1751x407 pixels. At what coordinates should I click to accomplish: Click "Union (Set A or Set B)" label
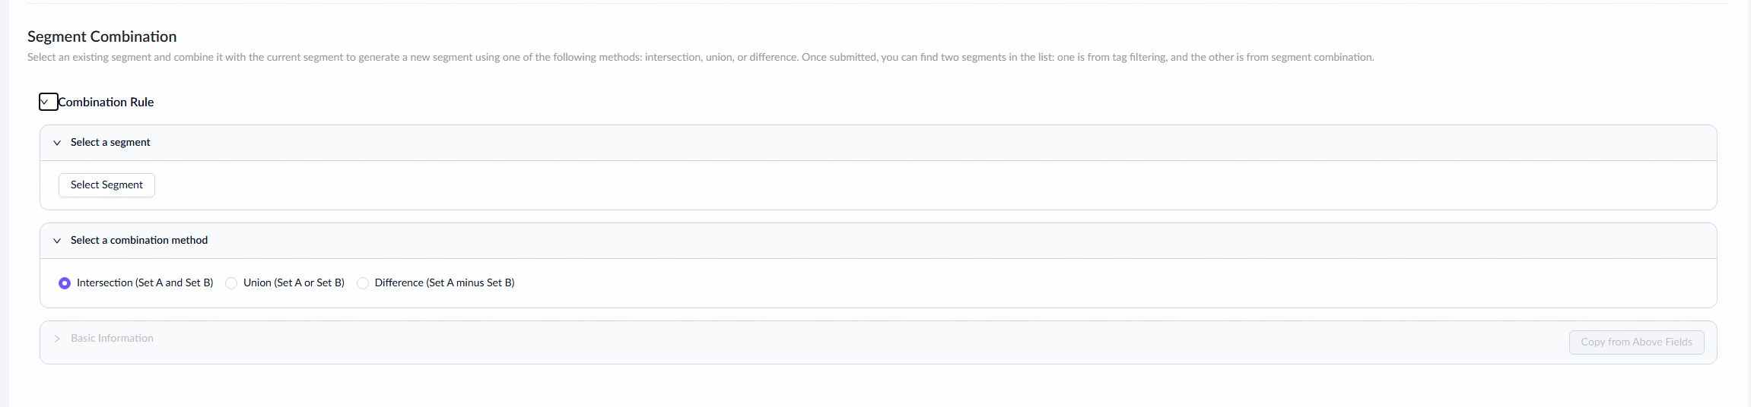[294, 283]
